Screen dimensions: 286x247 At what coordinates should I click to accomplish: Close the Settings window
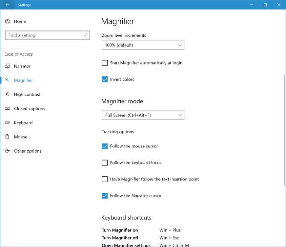pos(279,5)
